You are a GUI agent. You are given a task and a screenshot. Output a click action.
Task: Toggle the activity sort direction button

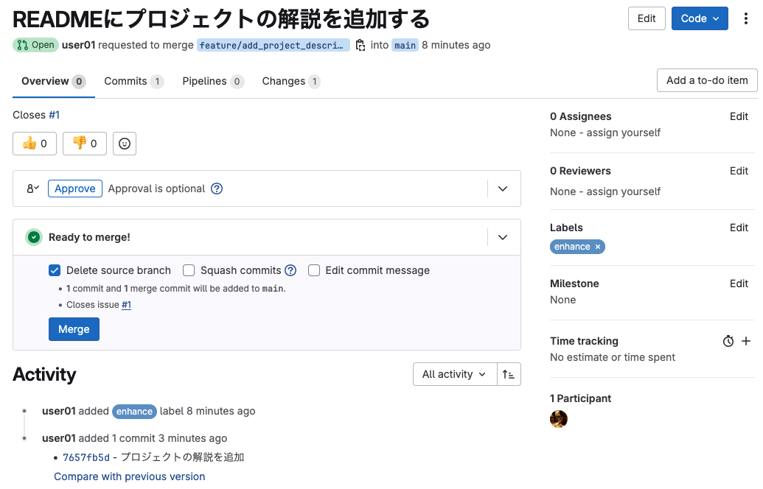[x=509, y=374]
